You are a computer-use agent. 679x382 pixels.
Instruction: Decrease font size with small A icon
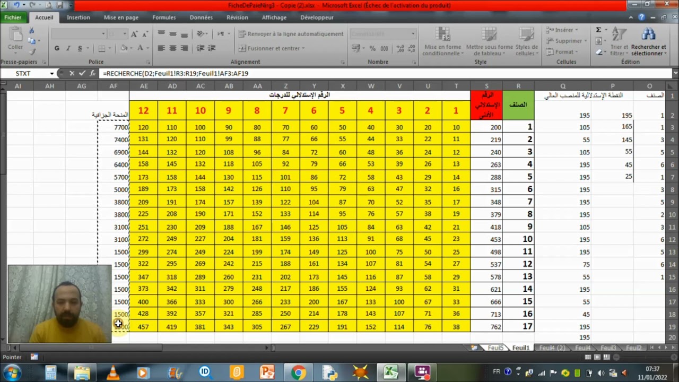click(144, 34)
